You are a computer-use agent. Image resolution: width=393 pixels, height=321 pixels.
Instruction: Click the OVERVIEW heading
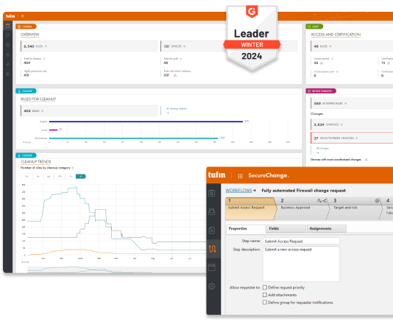(x=30, y=35)
